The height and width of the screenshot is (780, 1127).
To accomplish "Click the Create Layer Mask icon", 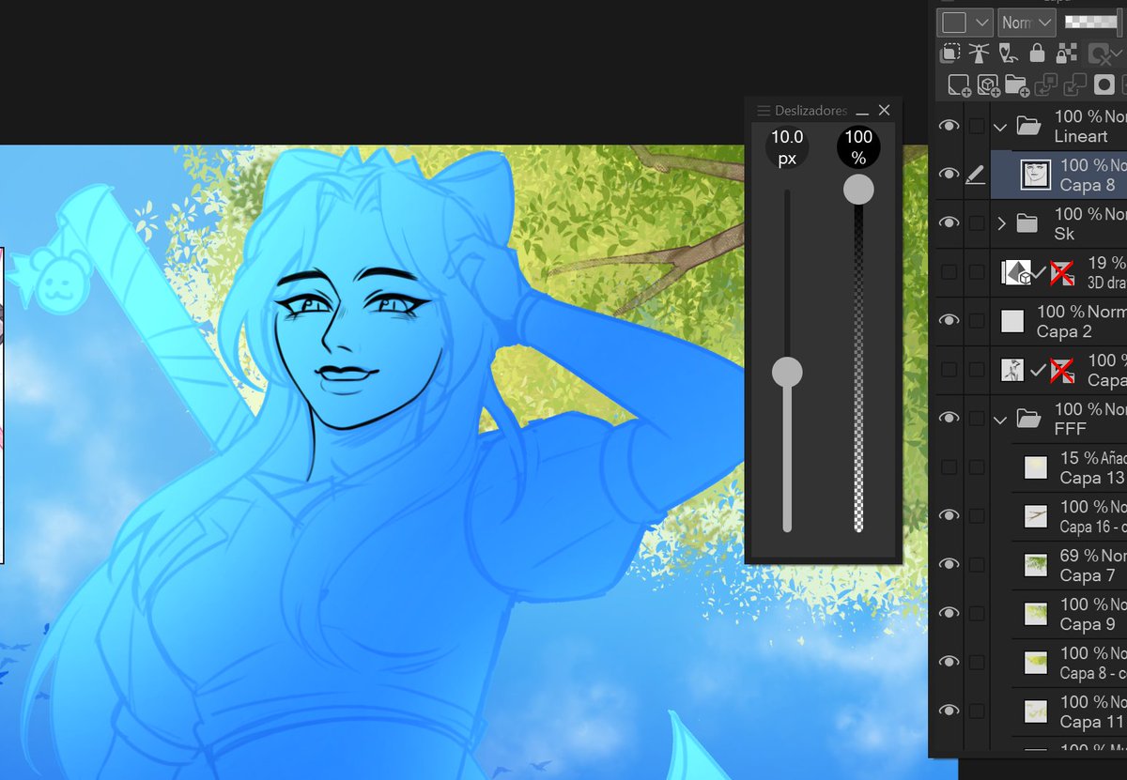I will [1104, 85].
